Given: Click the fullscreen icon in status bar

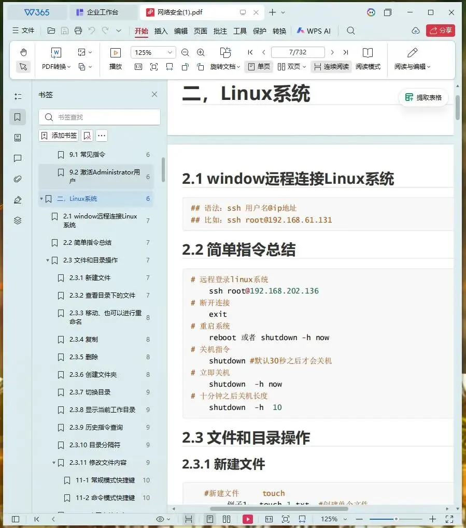Looking at the screenshot, I should click(x=449, y=519).
